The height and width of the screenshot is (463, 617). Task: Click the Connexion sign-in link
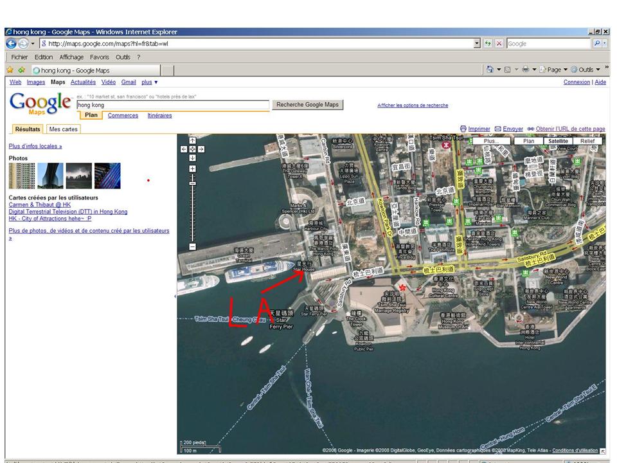coord(577,82)
